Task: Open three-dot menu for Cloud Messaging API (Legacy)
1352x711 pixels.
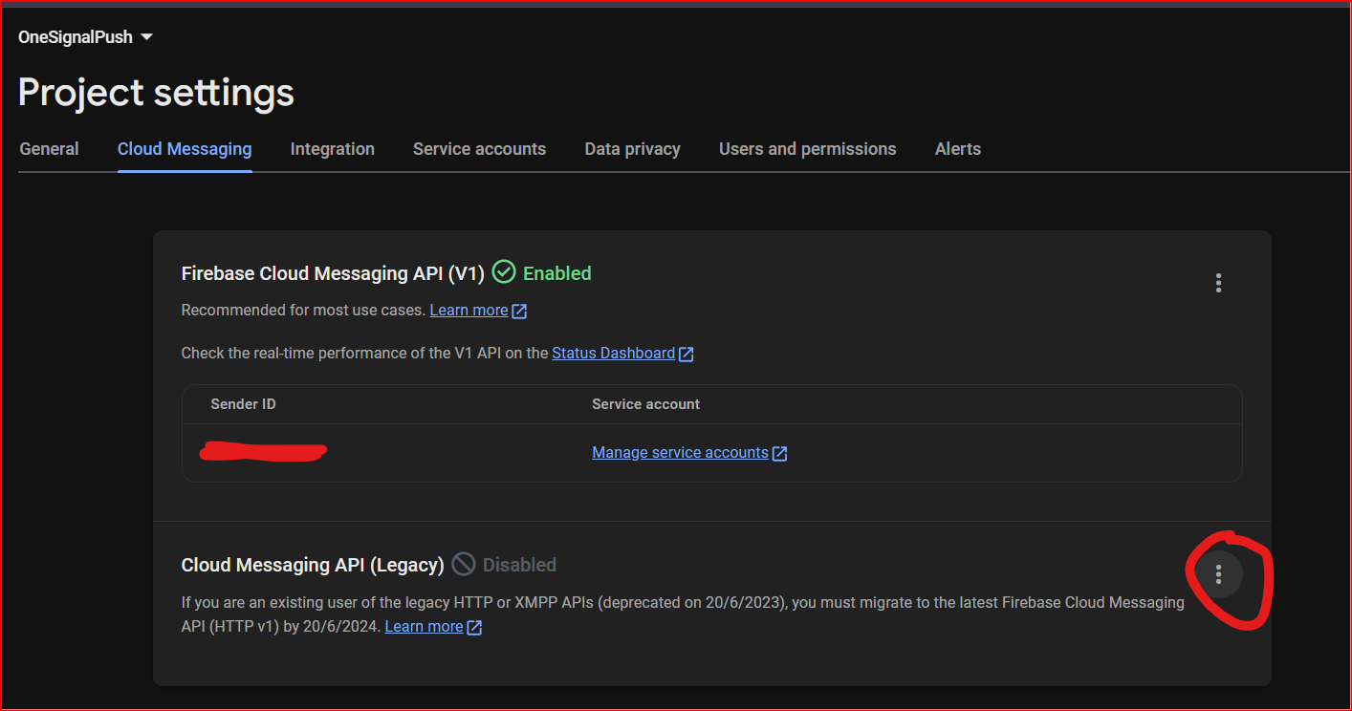Action: pyautogui.click(x=1218, y=574)
